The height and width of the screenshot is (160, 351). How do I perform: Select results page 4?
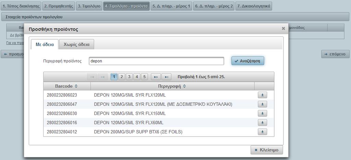tap(137, 77)
